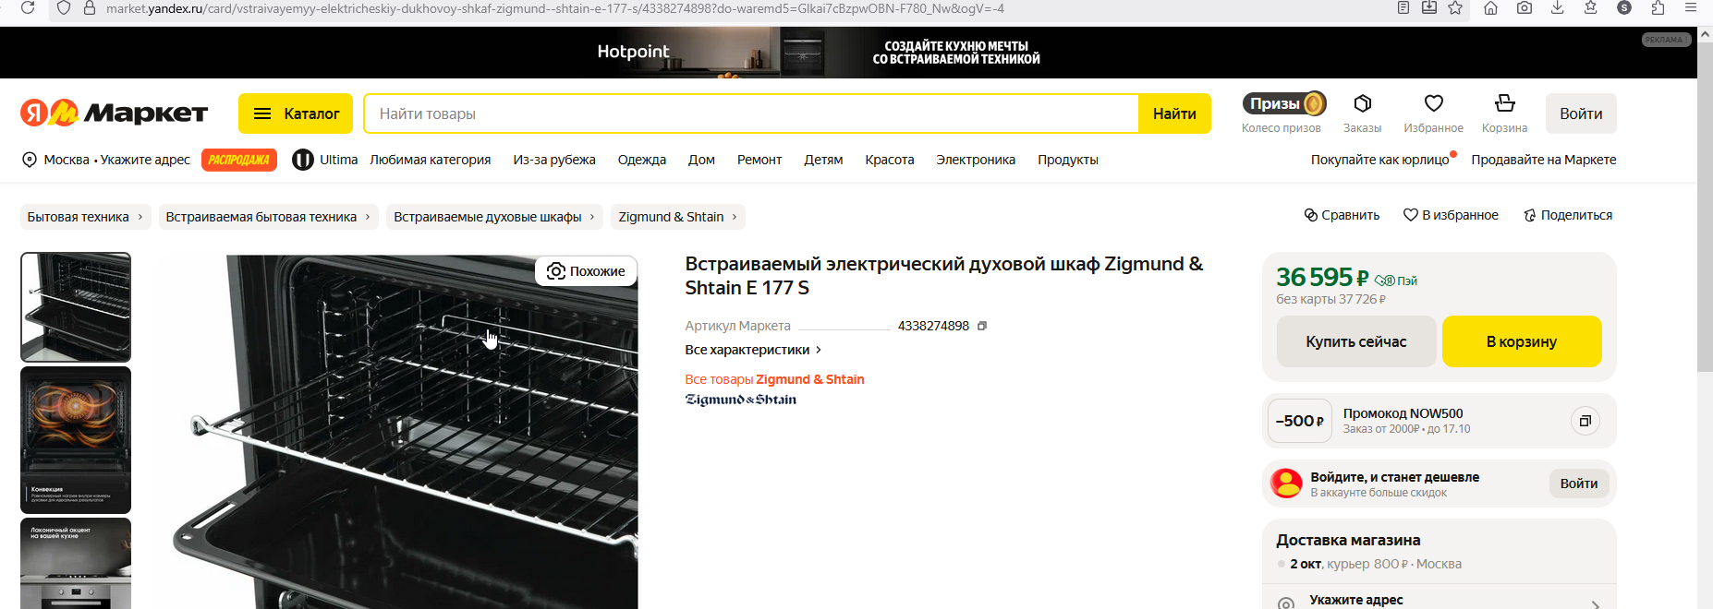This screenshot has width=1713, height=609.
Task: Click browser reload button
Action: click(28, 8)
